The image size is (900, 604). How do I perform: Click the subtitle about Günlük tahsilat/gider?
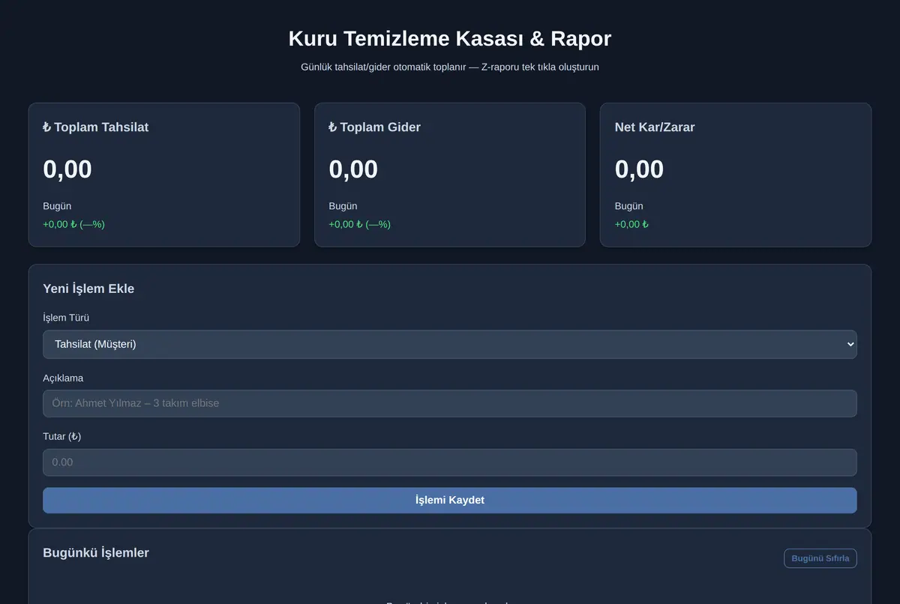450,67
